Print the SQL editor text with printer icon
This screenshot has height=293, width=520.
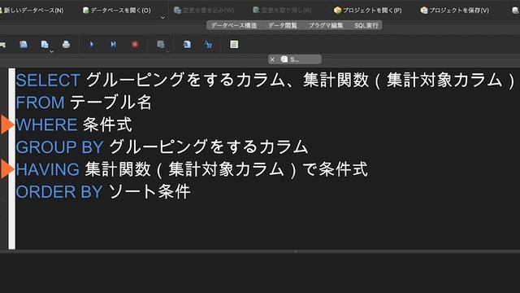click(x=66, y=44)
